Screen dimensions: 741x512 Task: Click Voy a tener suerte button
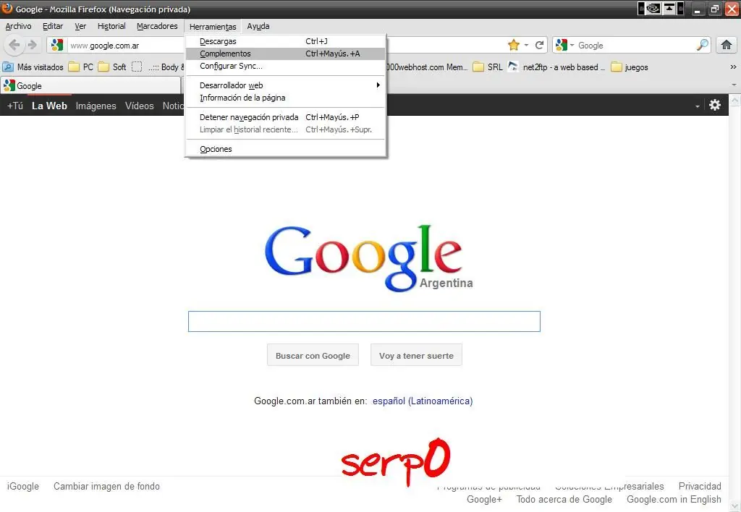416,355
